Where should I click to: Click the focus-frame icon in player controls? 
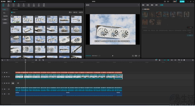pyautogui.click(x=133, y=56)
